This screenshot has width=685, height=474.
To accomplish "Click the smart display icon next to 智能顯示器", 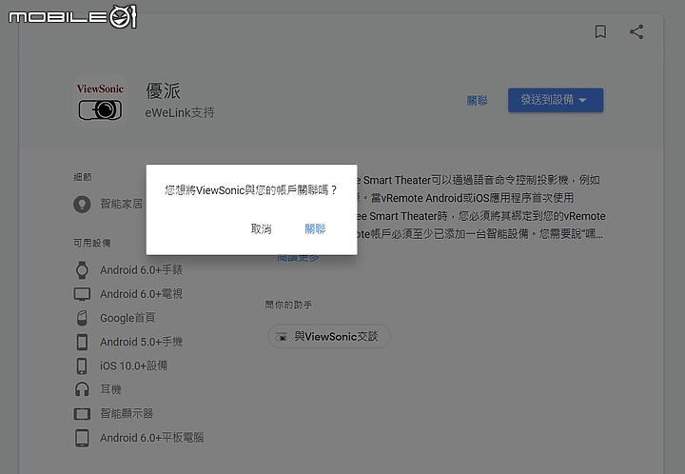I will click(82, 413).
